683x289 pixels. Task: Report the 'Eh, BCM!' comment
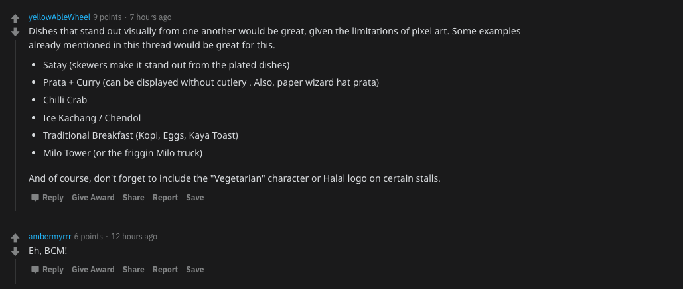point(165,269)
